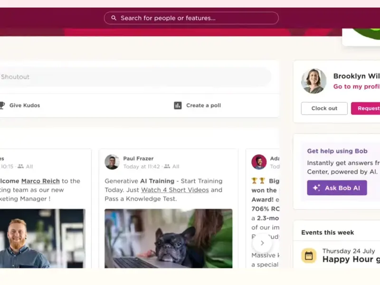This screenshot has width=380, height=285.
Task: Follow the Go to my profile link
Action: (x=356, y=86)
